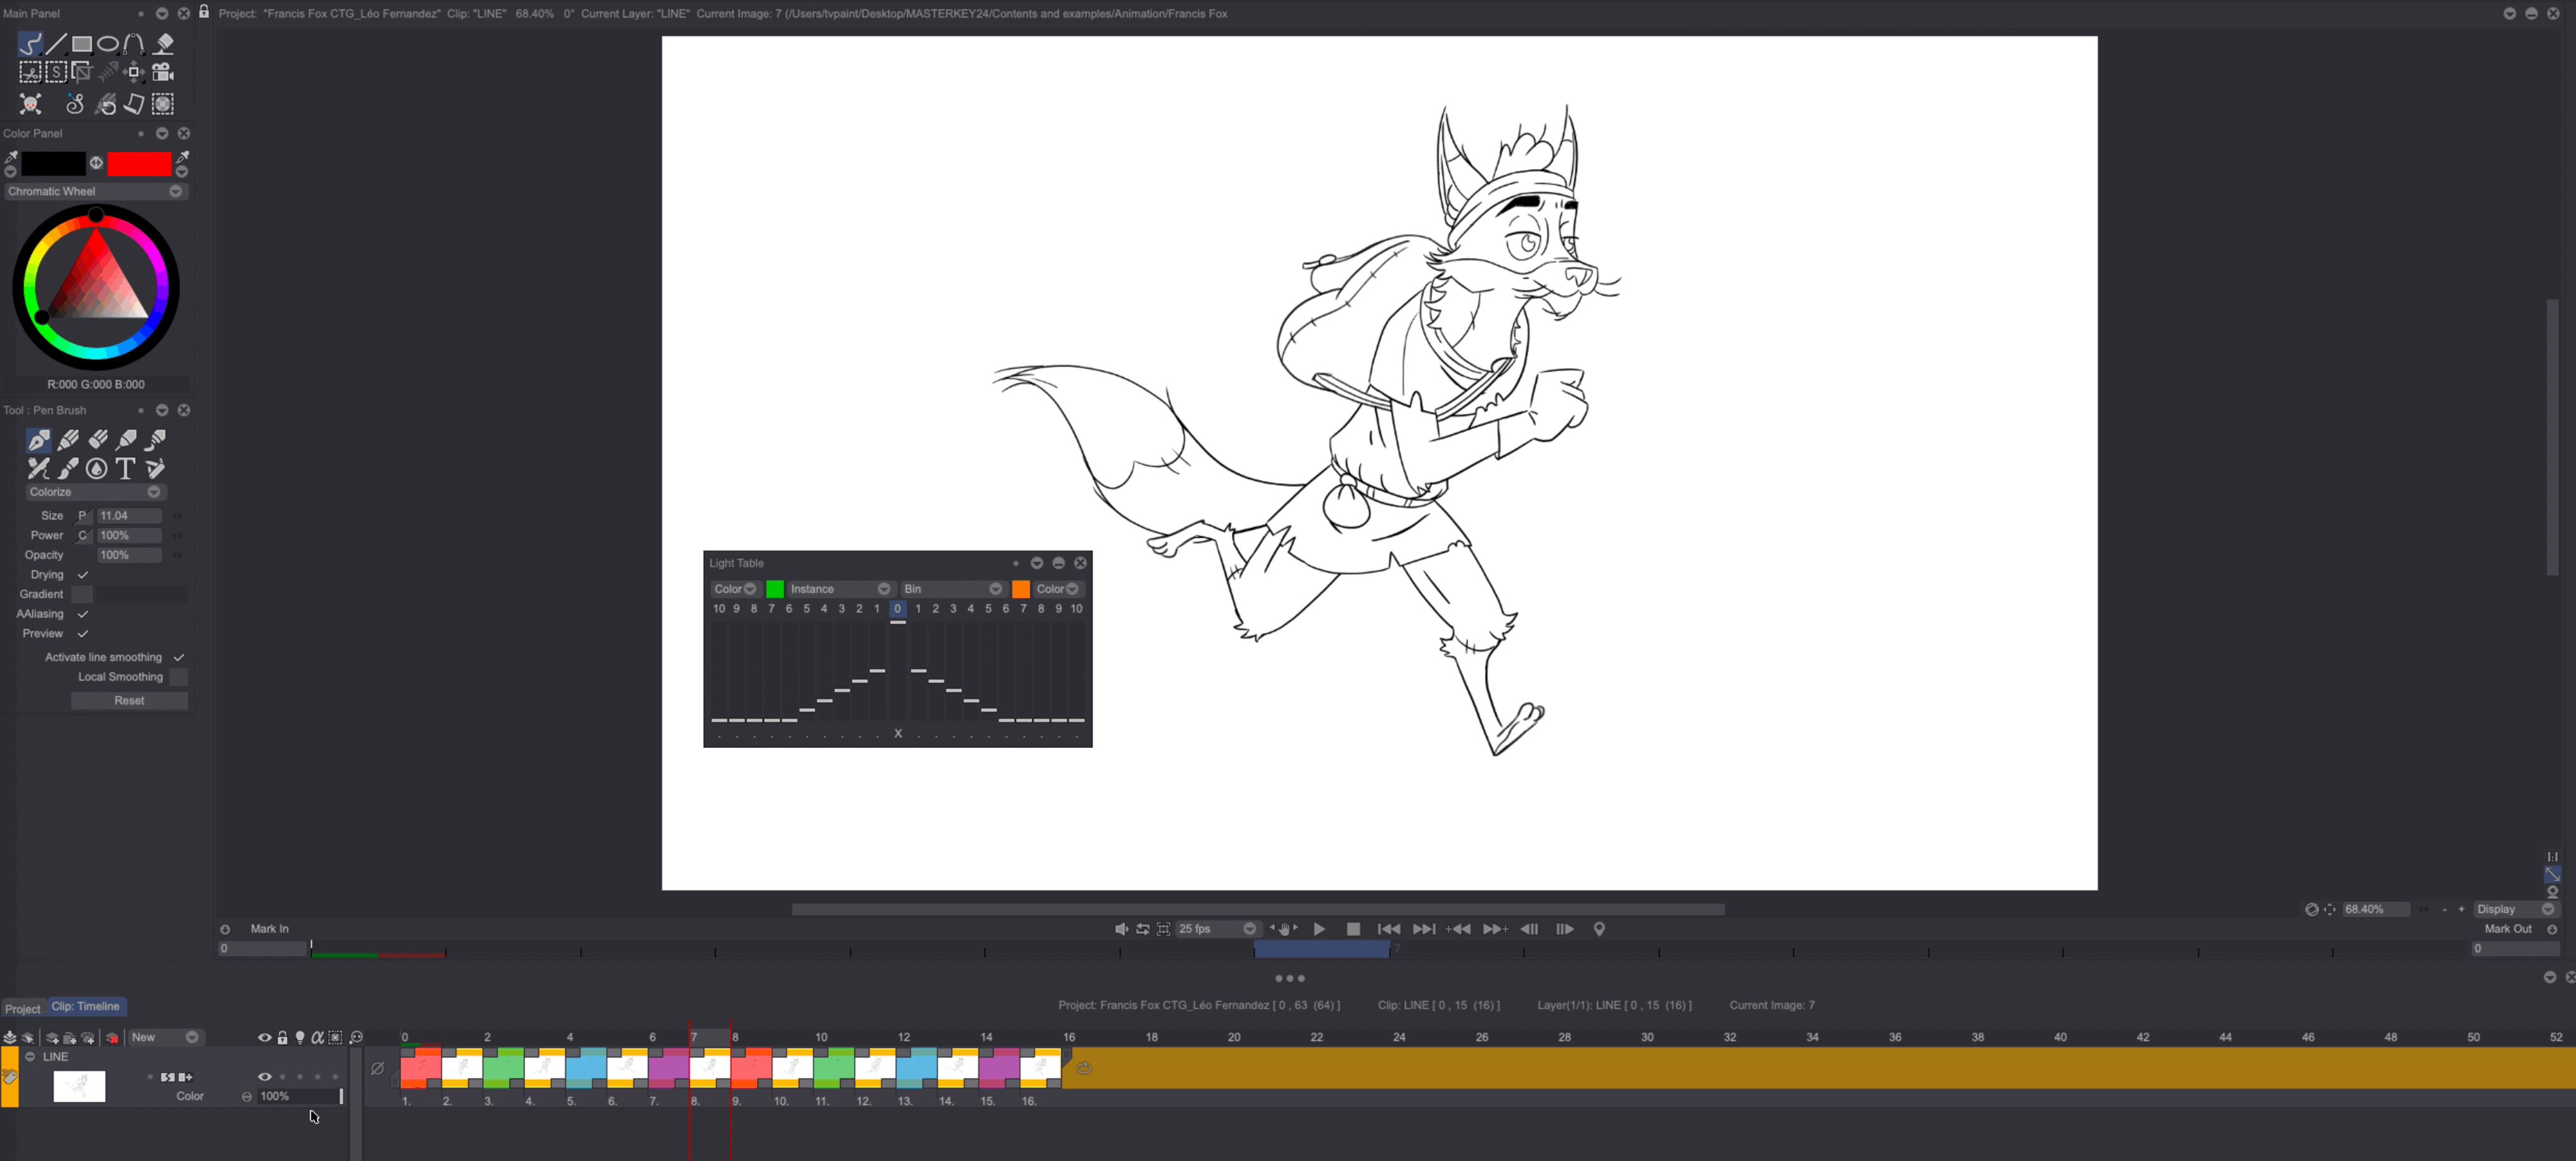Switch to the Project tab
The height and width of the screenshot is (1161, 2576).
coord(22,1008)
